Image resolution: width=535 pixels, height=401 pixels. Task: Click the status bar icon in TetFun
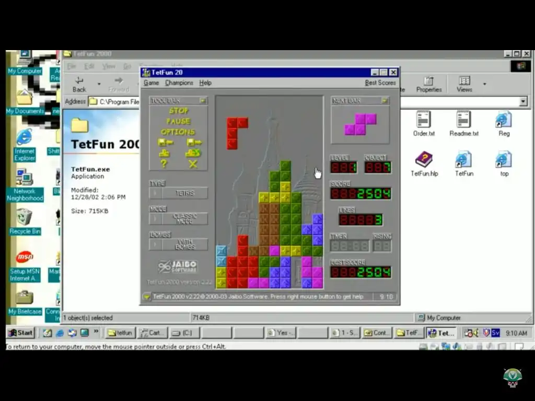[x=147, y=297]
